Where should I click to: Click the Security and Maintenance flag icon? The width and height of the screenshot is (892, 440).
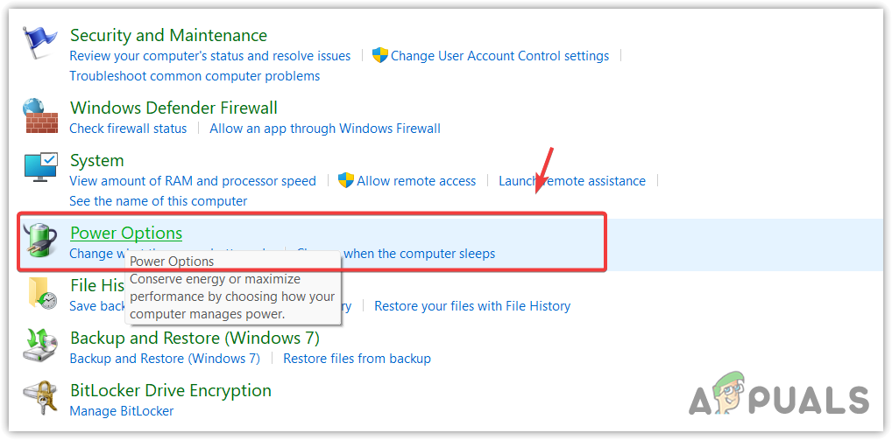coord(39,43)
